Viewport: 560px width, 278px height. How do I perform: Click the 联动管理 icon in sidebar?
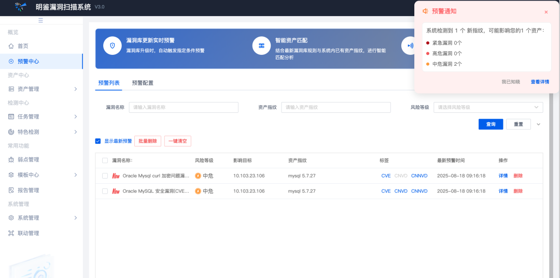(x=11, y=233)
